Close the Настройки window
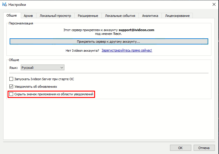This screenshot has width=219, height=154. tap(214, 4)
